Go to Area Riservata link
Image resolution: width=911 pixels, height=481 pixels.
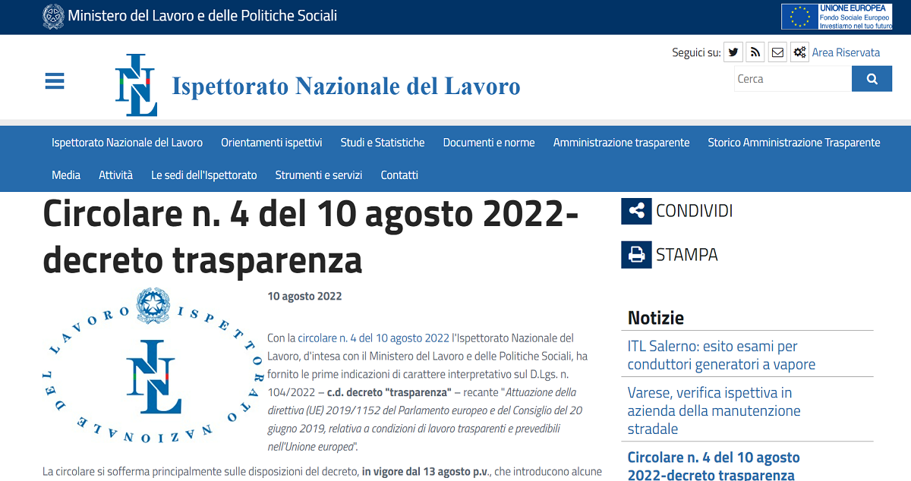[846, 52]
